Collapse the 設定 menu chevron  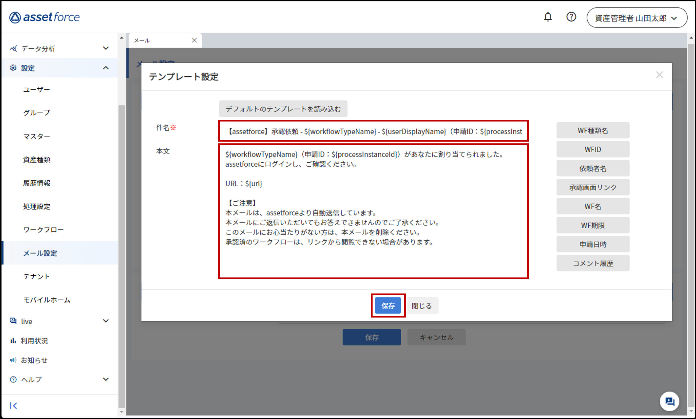[106, 68]
